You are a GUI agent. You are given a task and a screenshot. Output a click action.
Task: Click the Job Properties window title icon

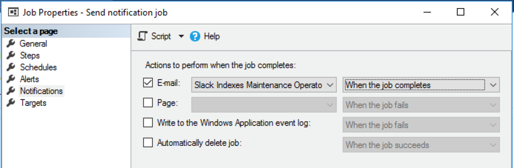point(14,13)
